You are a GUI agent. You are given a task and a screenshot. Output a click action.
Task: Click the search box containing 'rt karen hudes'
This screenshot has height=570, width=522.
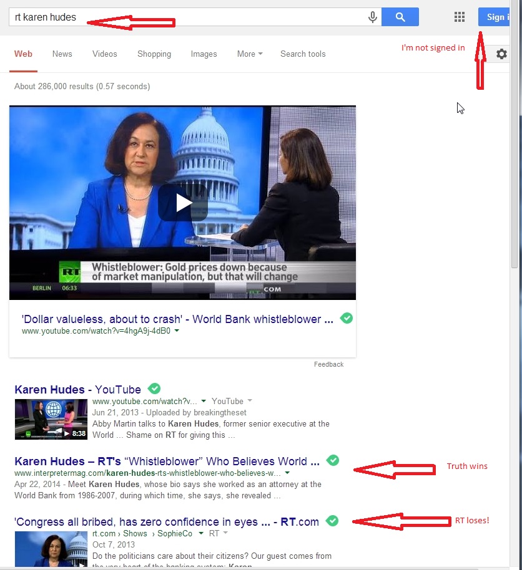pyautogui.click(x=187, y=17)
